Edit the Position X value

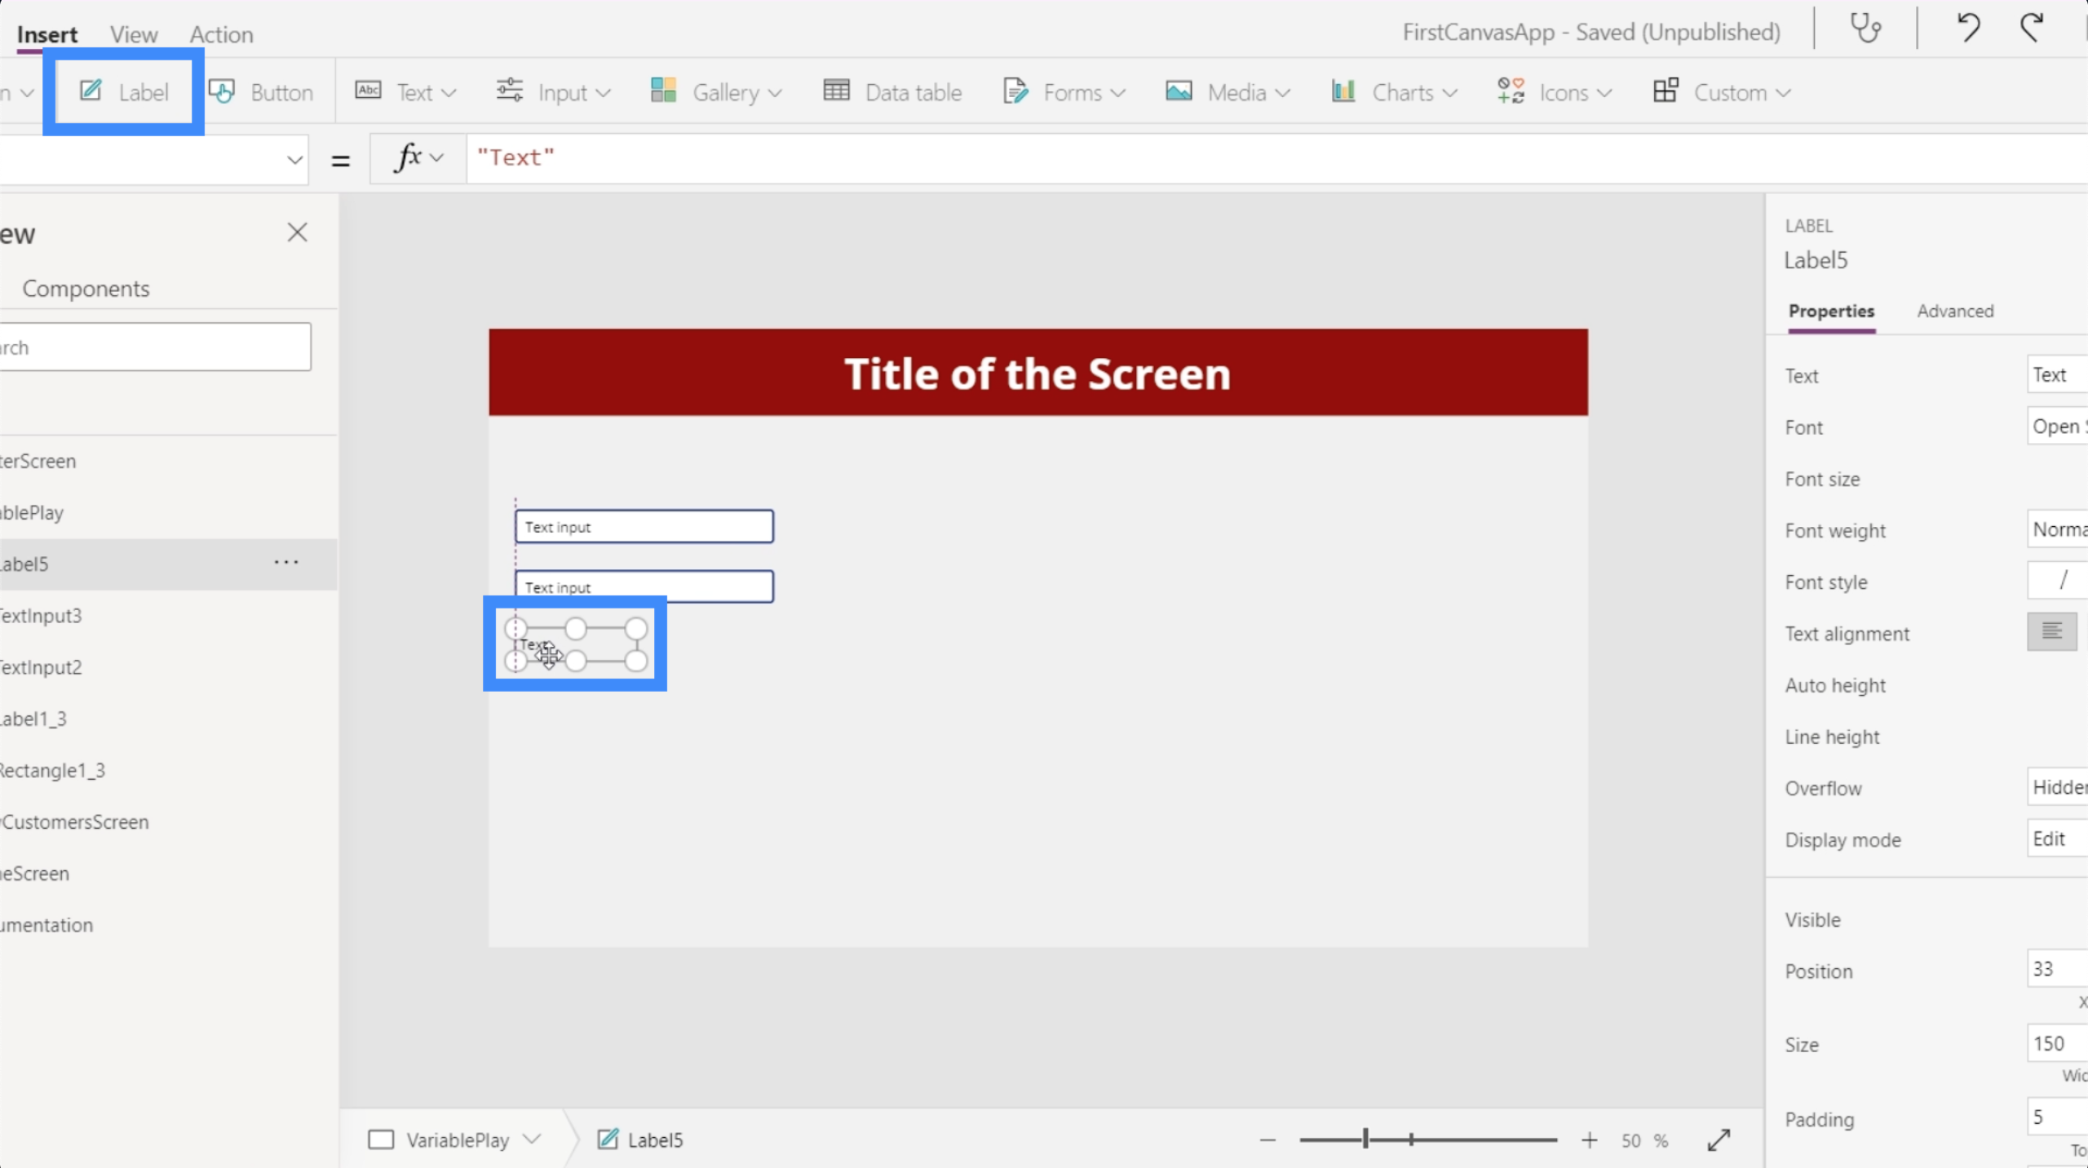pos(2057,968)
